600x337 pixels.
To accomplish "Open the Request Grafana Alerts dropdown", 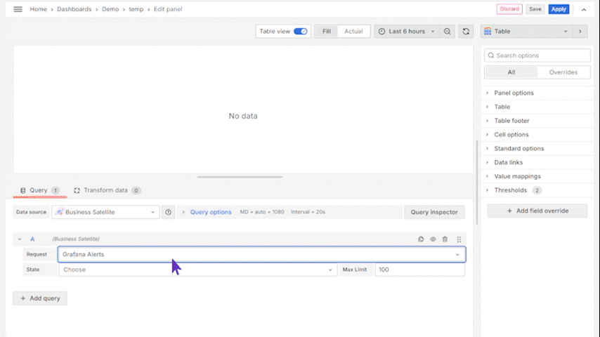I will click(262, 254).
